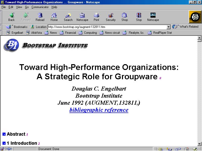Open the Location history dropdown arrow

click(x=168, y=27)
